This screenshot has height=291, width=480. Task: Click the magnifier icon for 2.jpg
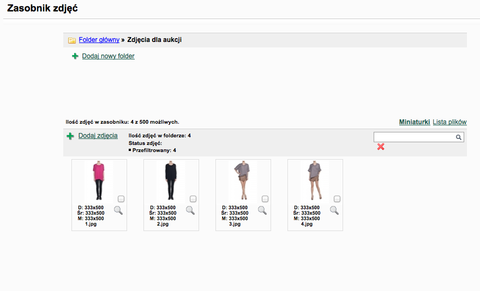point(190,210)
